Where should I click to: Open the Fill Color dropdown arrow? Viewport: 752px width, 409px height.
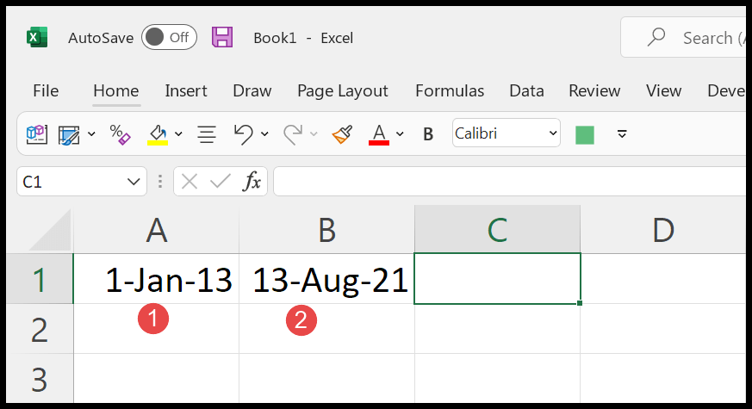pos(178,133)
